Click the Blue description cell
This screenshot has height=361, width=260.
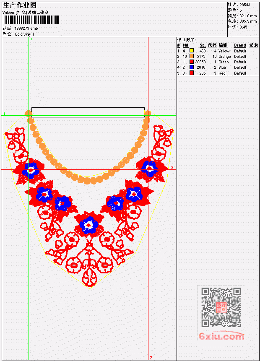coord(222,68)
